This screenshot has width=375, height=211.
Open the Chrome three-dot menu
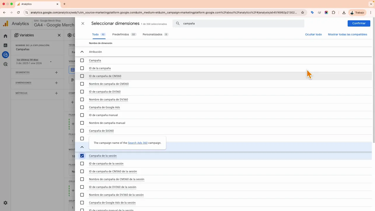pyautogui.click(x=371, y=13)
